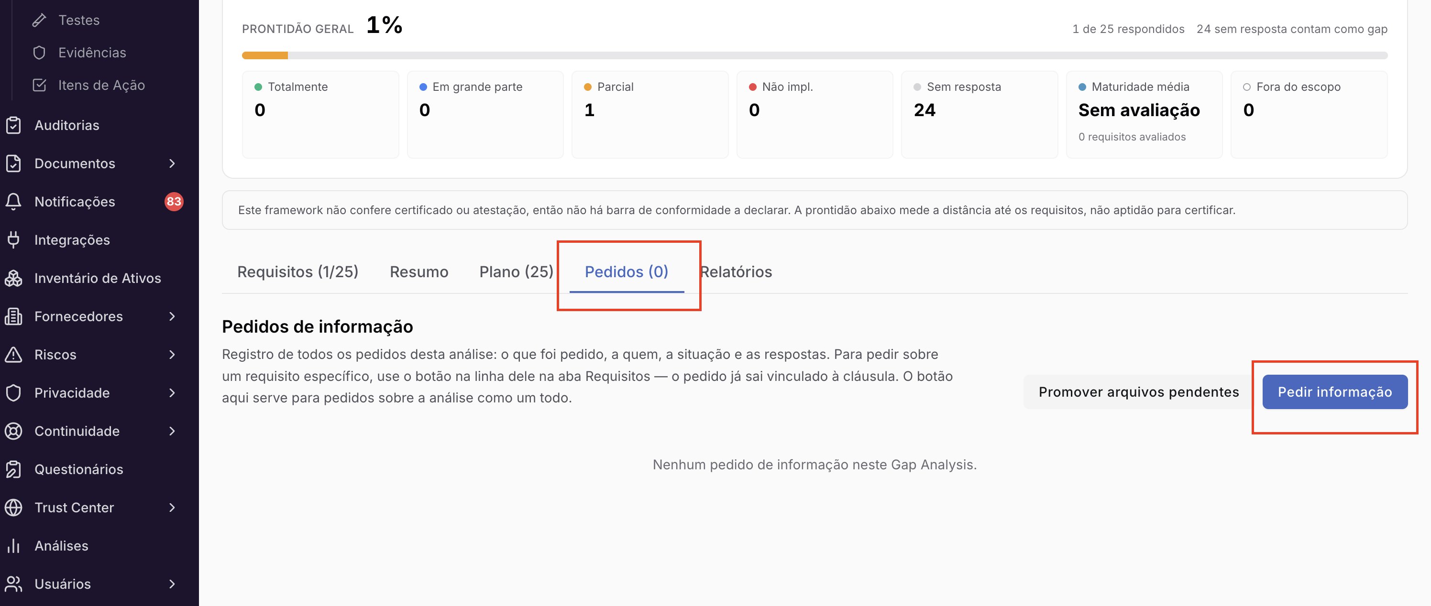Click the Em grande parte card
1431x606 pixels.
485,114
